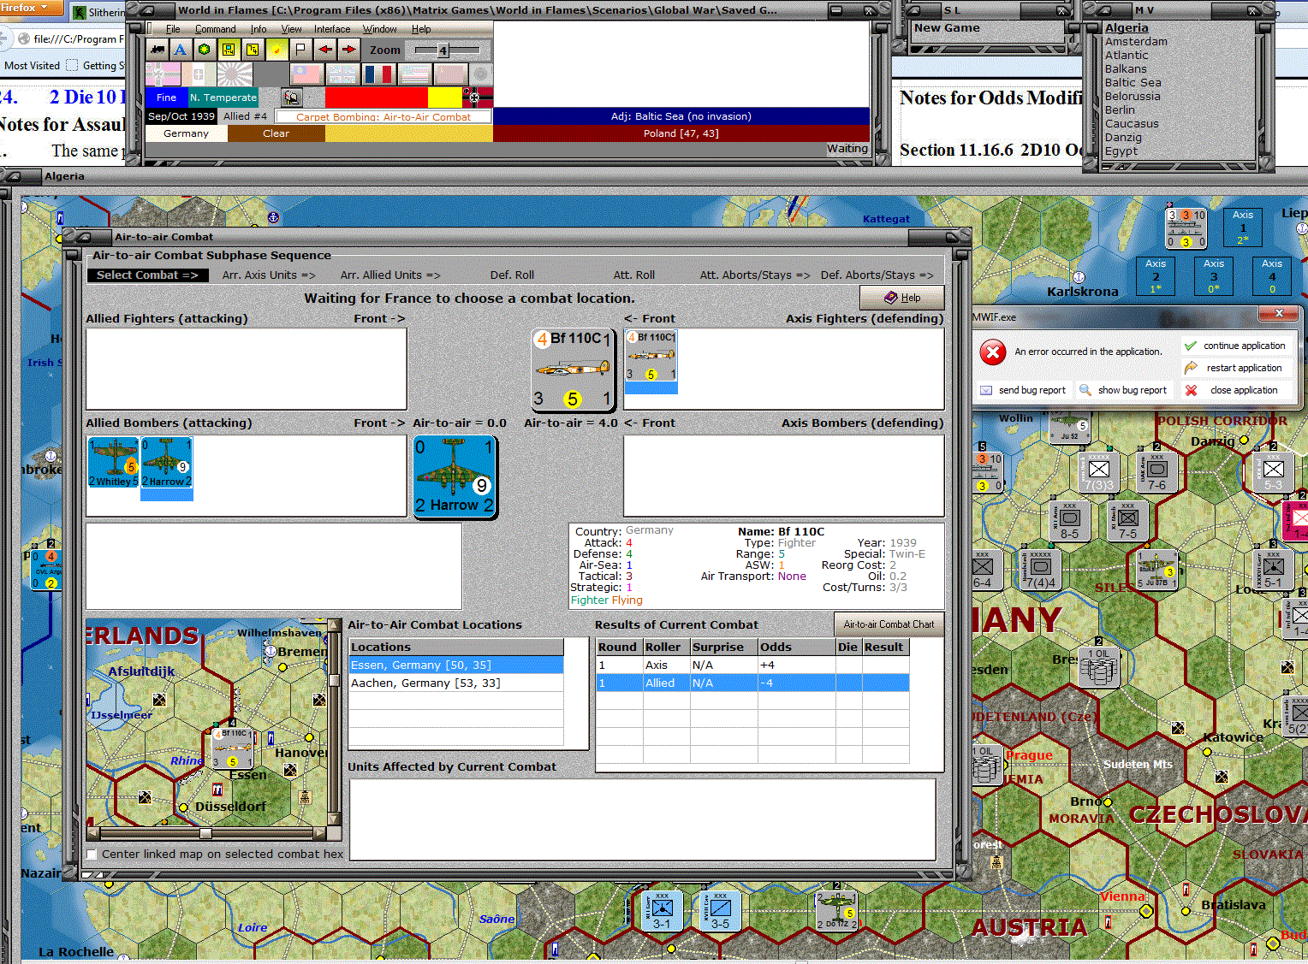1308x964 pixels.
Task: Select the Japanese rising sun flag icon
Action: 235,74
